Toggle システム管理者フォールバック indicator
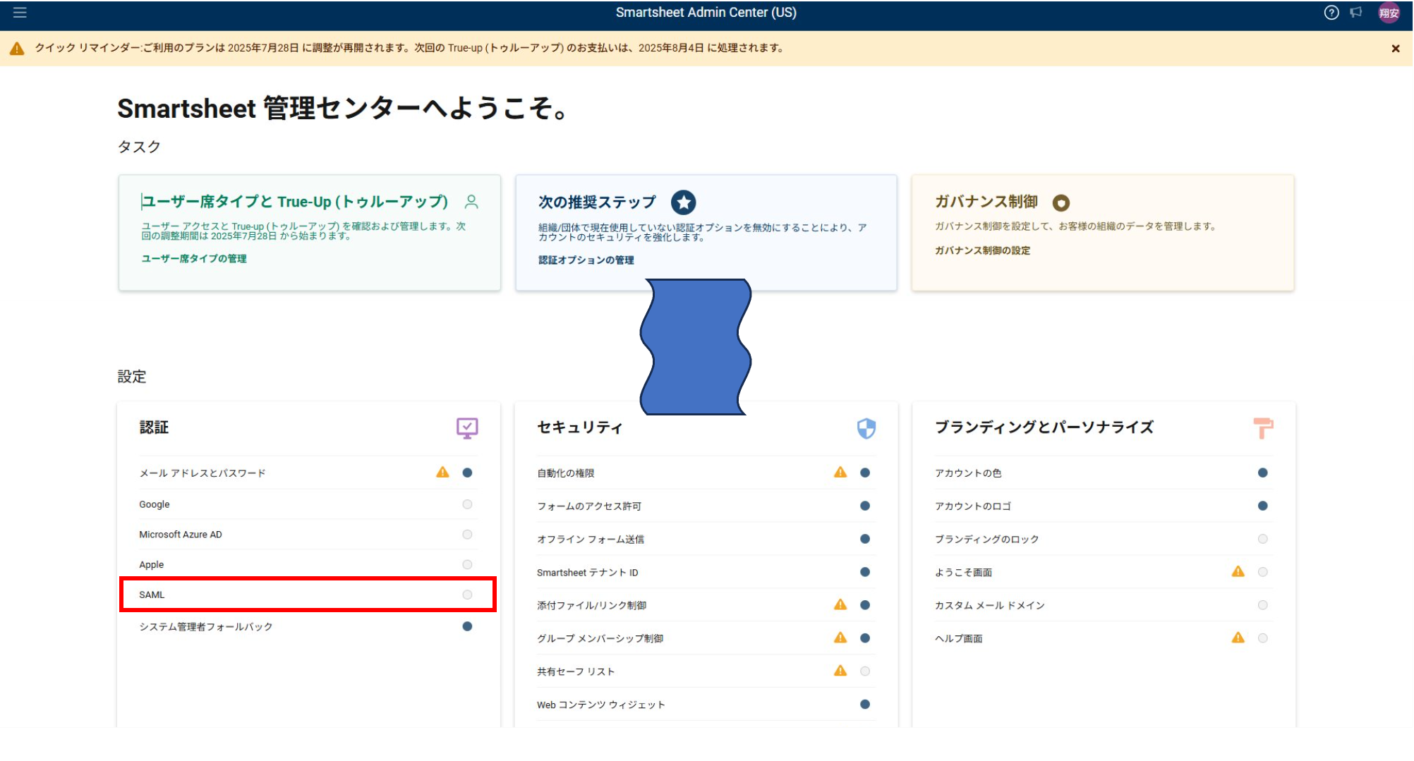Image resolution: width=1414 pixels, height=761 pixels. tap(467, 626)
